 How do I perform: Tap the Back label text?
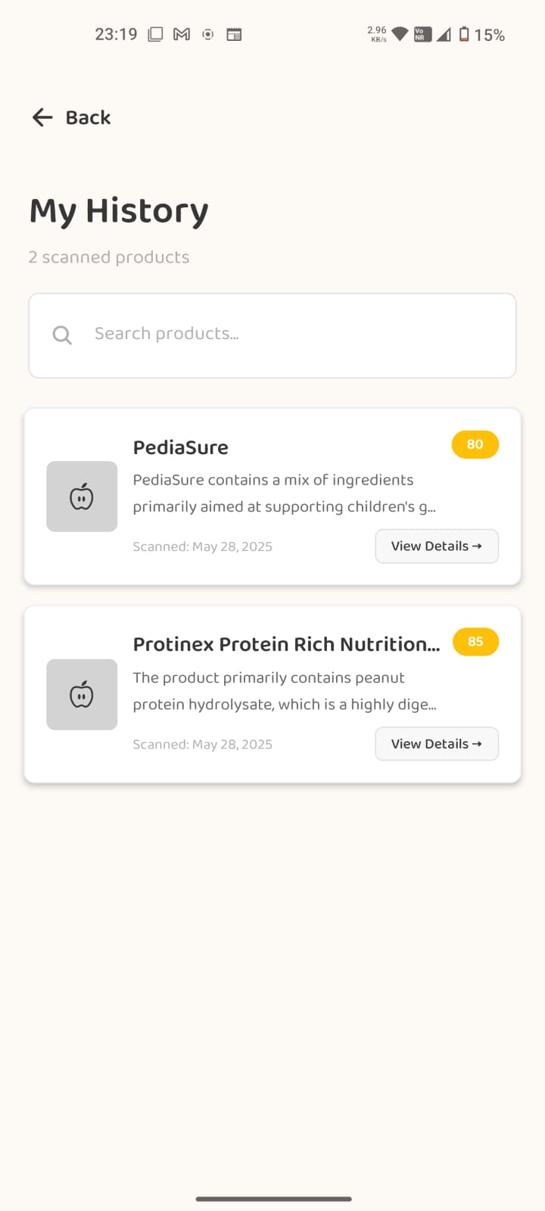88,117
